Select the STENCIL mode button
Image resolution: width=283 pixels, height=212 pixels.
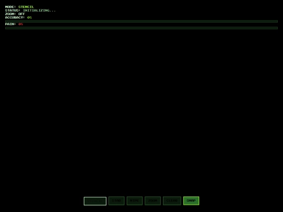(95, 201)
